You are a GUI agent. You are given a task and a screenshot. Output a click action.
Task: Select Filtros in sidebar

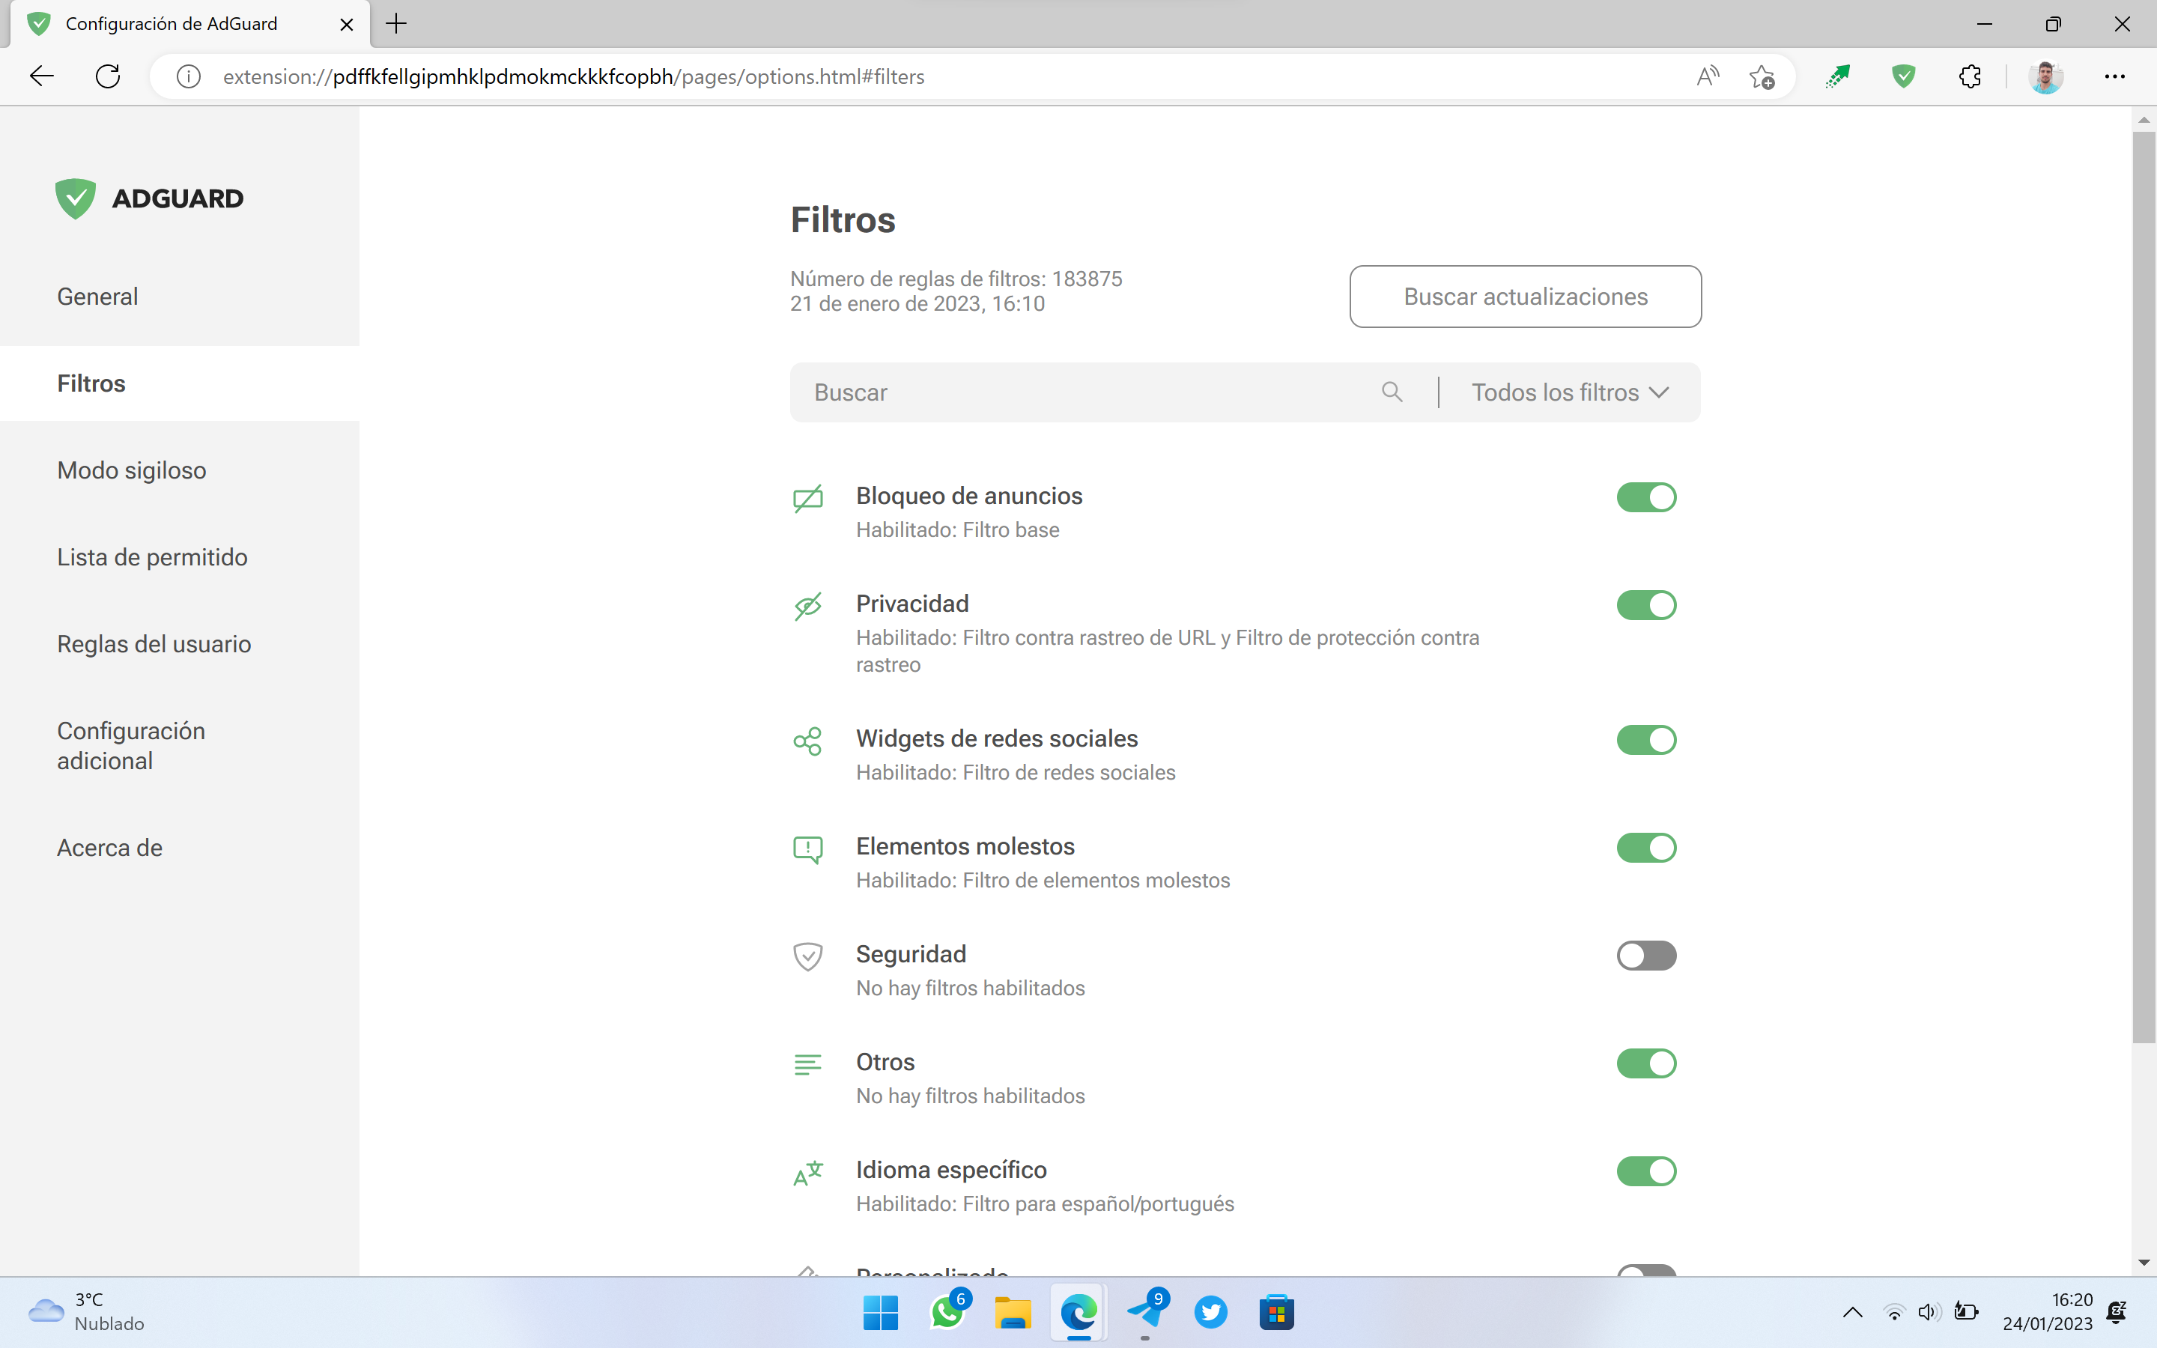(179, 383)
